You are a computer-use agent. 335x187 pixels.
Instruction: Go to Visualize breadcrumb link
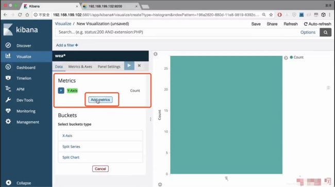63,24
